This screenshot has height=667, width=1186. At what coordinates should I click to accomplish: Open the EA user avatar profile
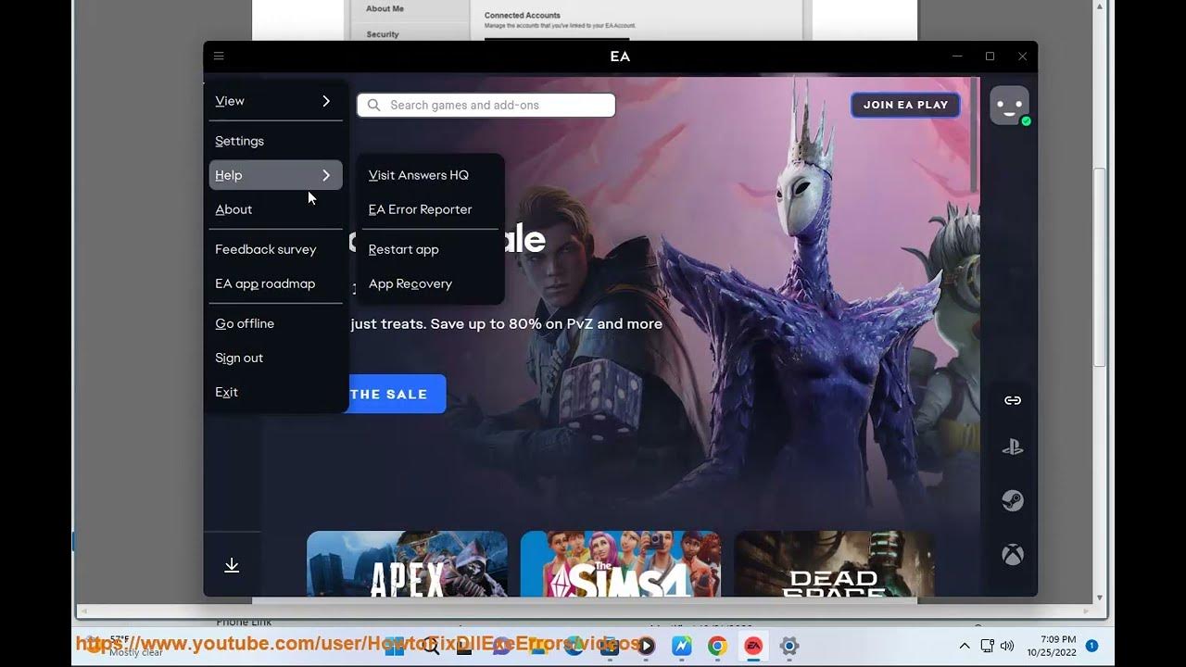pyautogui.click(x=1009, y=106)
